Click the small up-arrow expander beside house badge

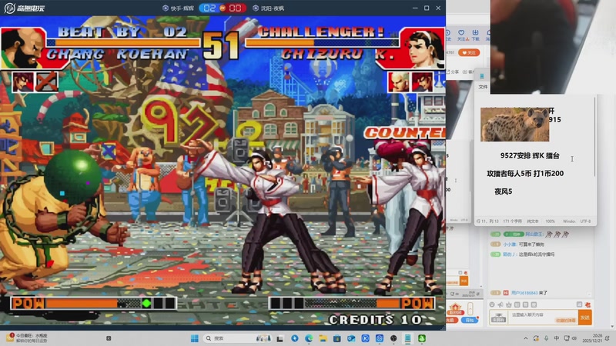[470, 308]
